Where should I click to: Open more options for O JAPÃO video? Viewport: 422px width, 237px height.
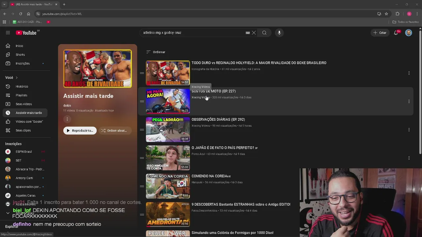click(409, 158)
